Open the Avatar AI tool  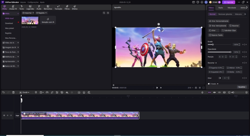pyautogui.click(x=13, y=7)
